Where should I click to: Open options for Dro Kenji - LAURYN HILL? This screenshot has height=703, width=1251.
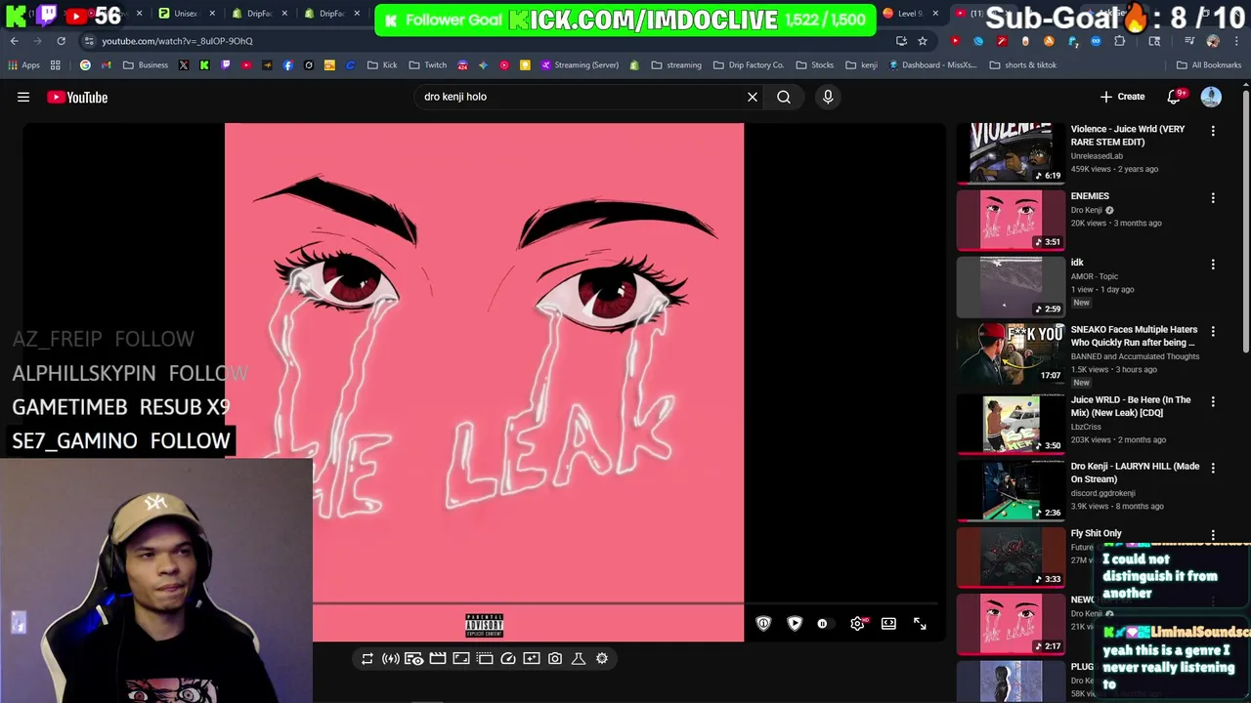click(1213, 469)
